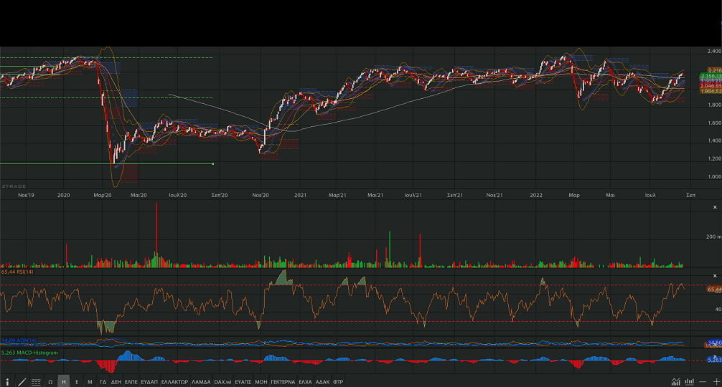Zoom in using the plus icon
This screenshot has height=387, width=722.
[x=716, y=381]
